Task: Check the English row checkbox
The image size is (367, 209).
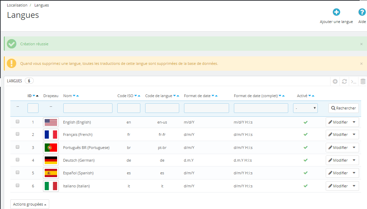Action: tap(18, 121)
